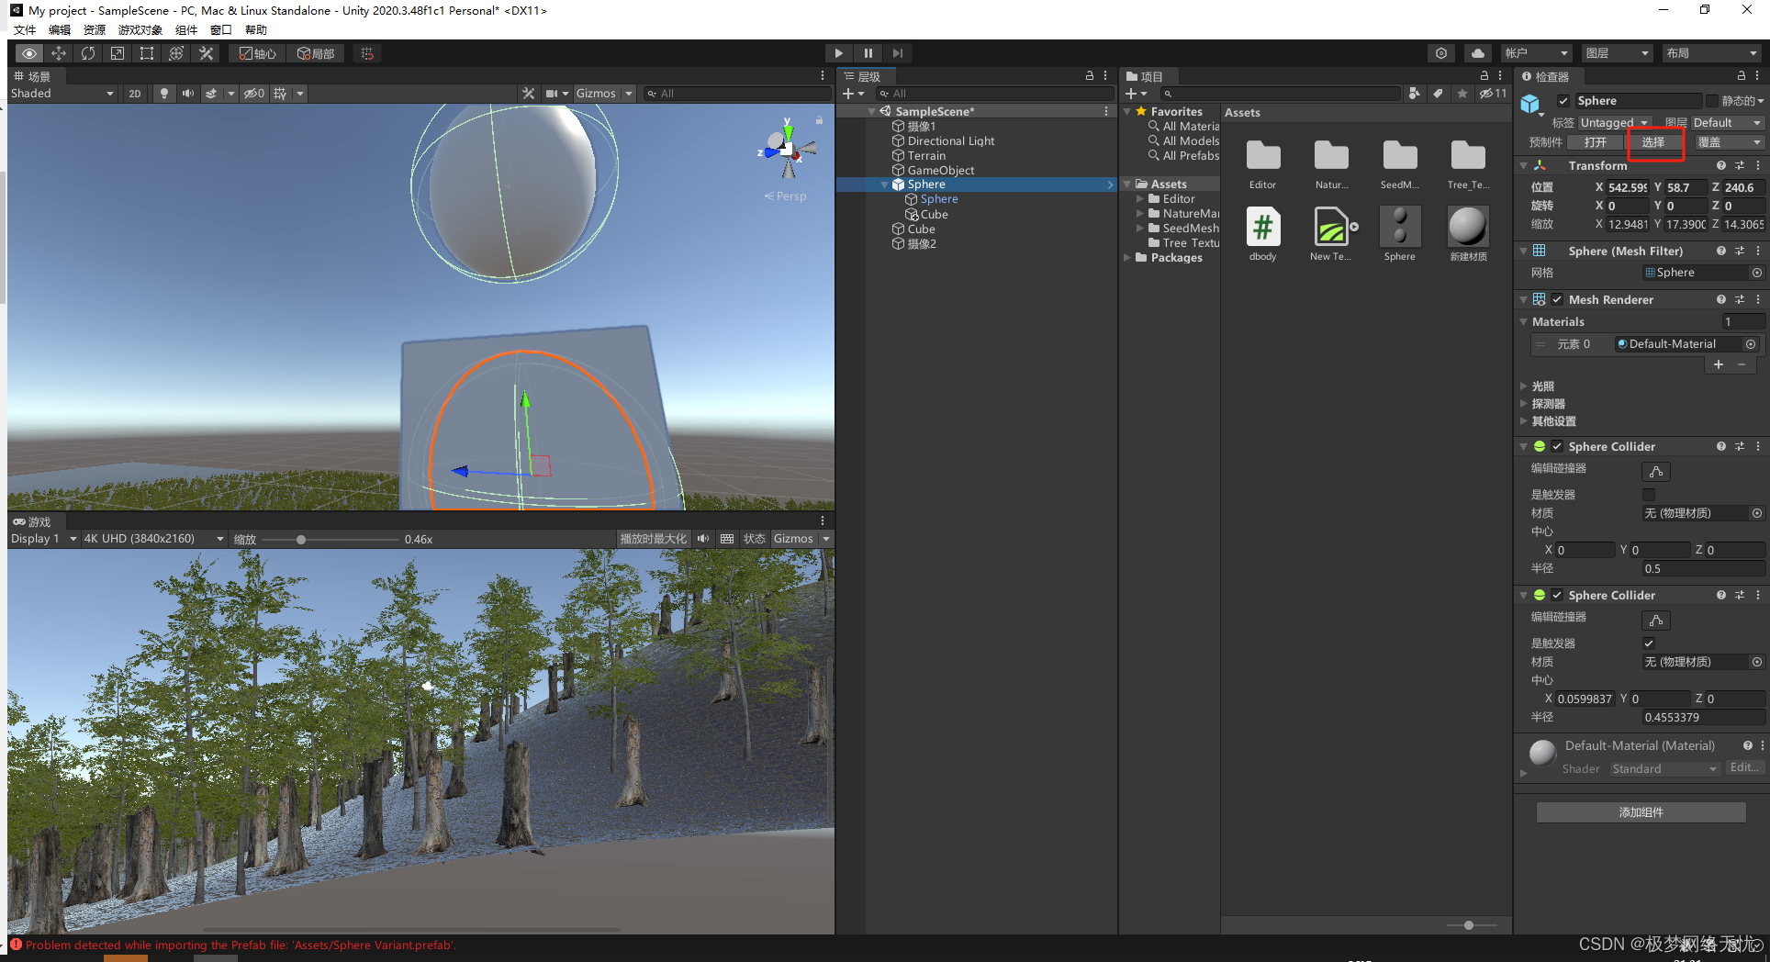This screenshot has height=962, width=1770.
Task: Disable trigger on second Sphere Collider
Action: [x=1649, y=643]
